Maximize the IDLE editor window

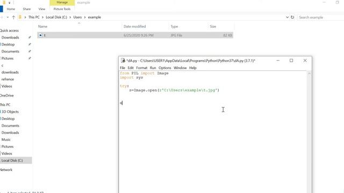(x=291, y=61)
